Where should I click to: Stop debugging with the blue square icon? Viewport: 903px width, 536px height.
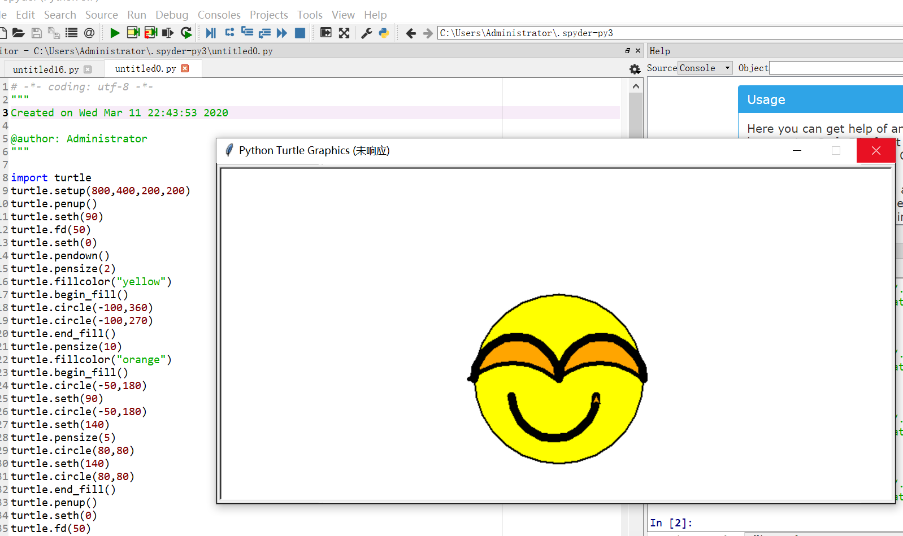(x=300, y=33)
